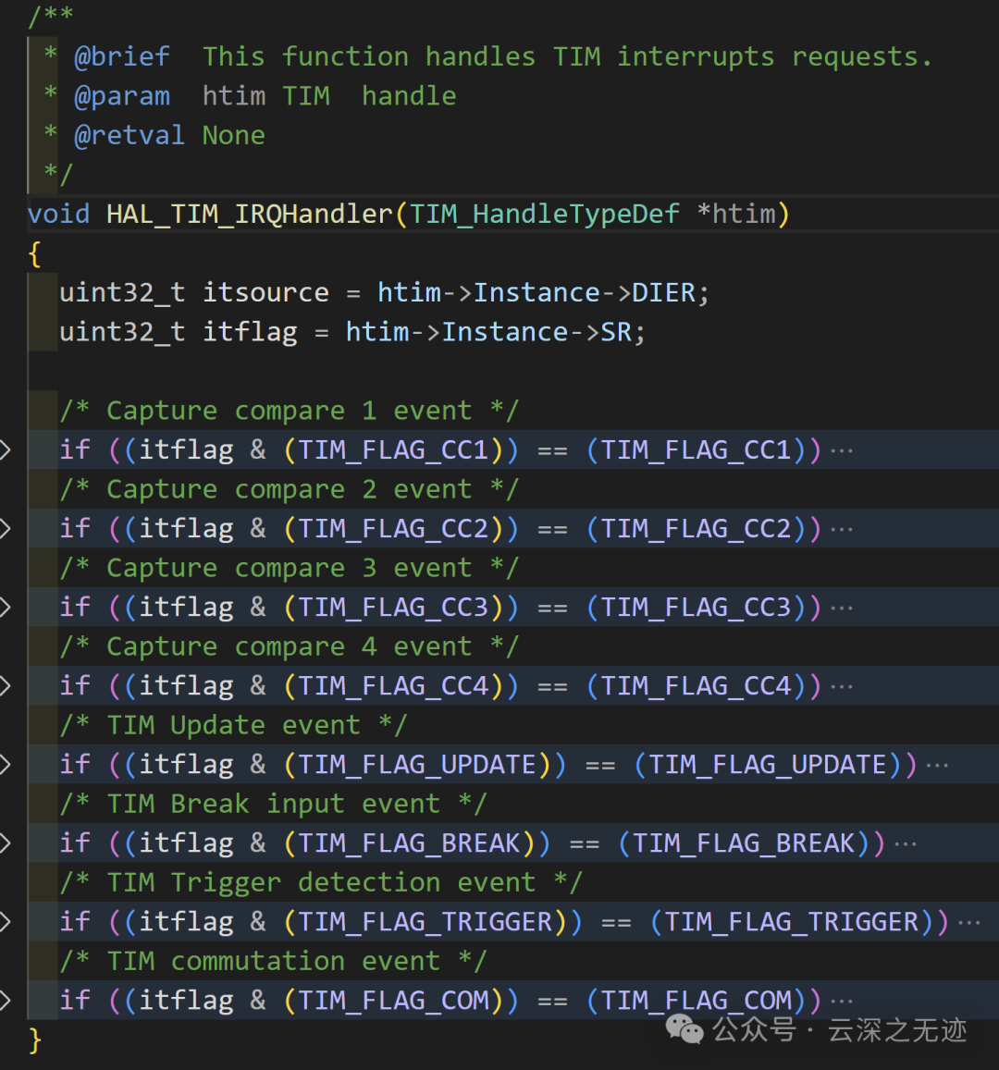Click the 'Capture compare 4 event' comment
The width and height of the screenshot is (999, 1070).
click(x=290, y=647)
